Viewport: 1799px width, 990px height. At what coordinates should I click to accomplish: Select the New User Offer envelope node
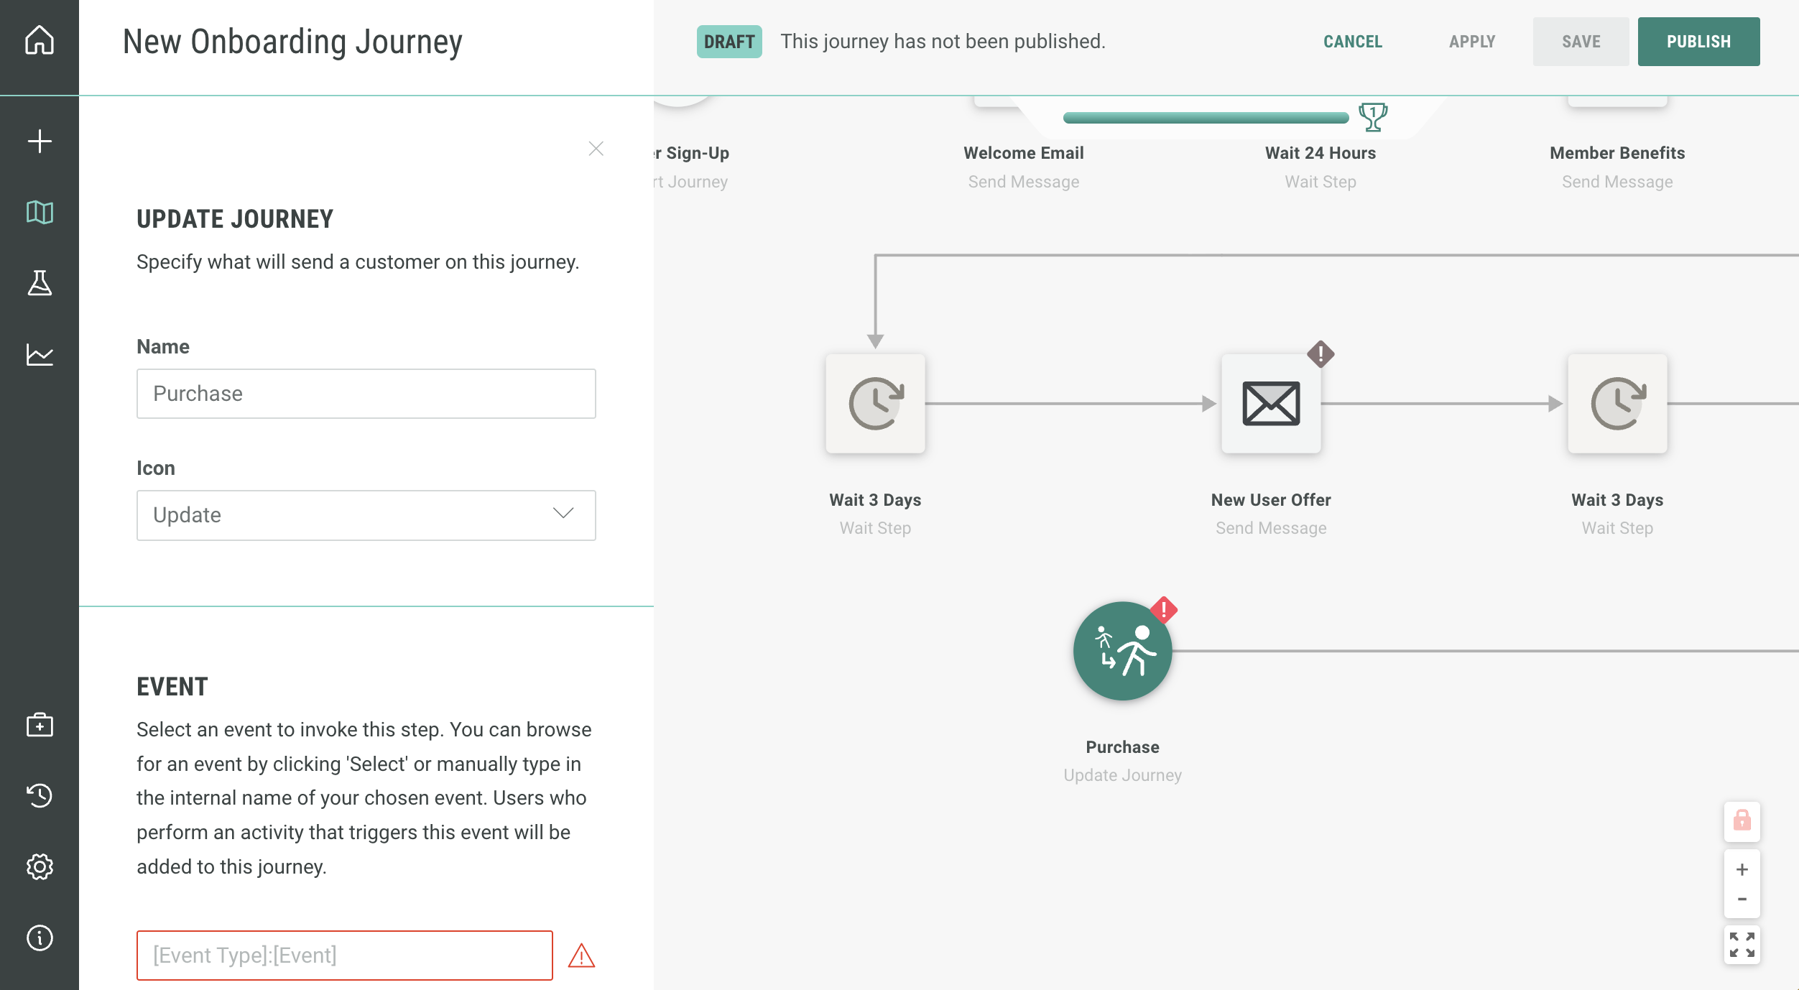click(x=1270, y=404)
